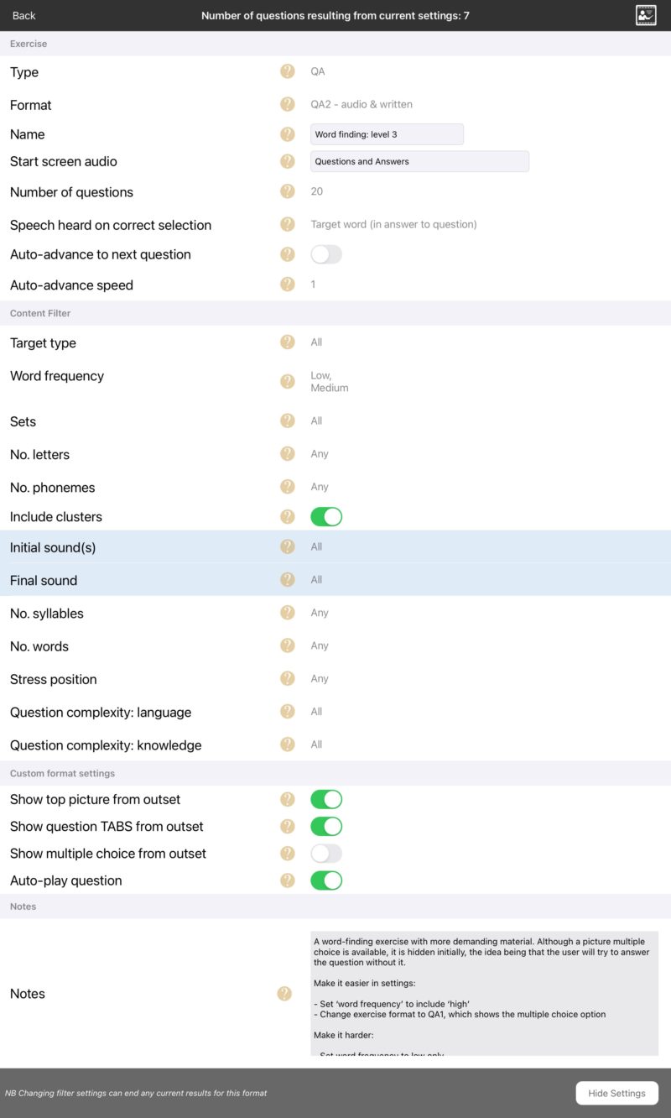Click the help icon for Number of questions
This screenshot has height=1118, width=671.
(x=287, y=192)
